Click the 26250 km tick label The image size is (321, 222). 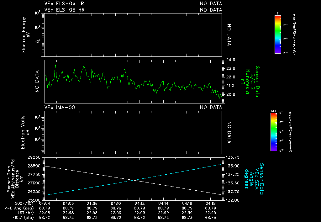(x=34, y=192)
